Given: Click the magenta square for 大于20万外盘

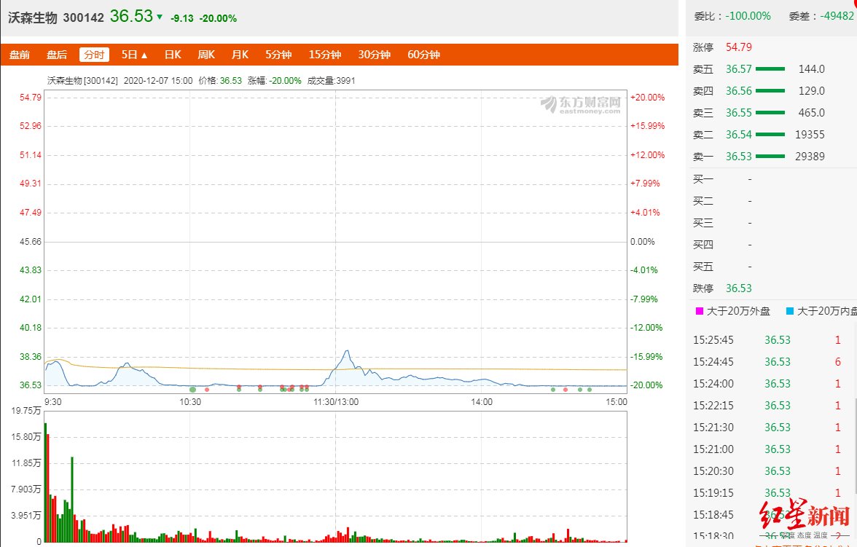Looking at the screenshot, I should 699,311.
